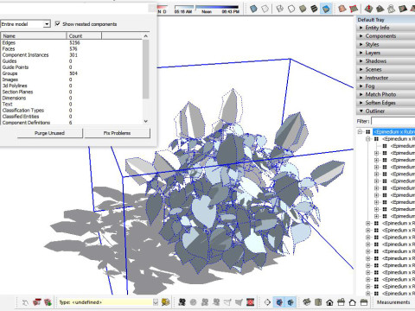The width and height of the screenshot is (415, 311).
Task: Click Look Through Camera icon
Action: point(194,302)
